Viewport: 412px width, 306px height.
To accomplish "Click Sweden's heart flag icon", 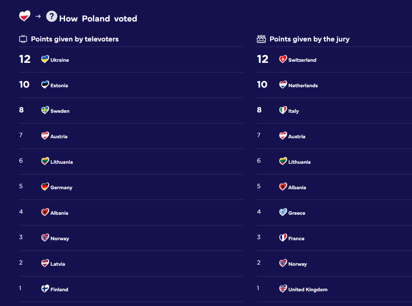I will 45,110.
